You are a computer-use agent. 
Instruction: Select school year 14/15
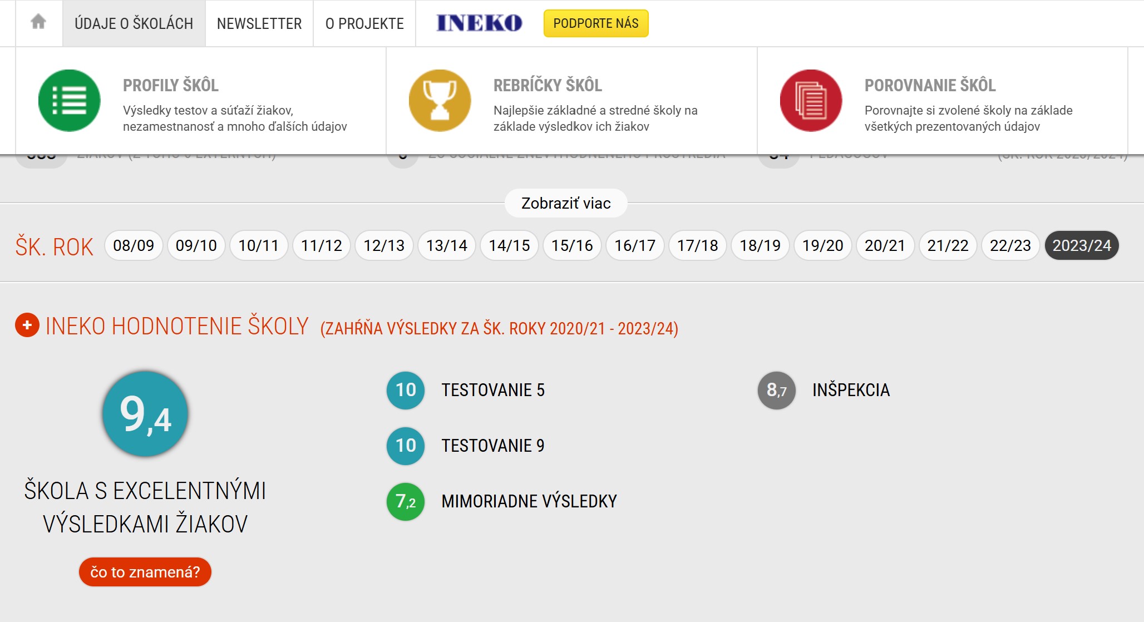510,245
